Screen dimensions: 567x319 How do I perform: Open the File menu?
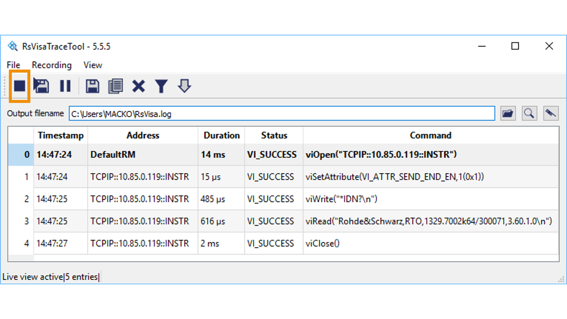(14, 65)
